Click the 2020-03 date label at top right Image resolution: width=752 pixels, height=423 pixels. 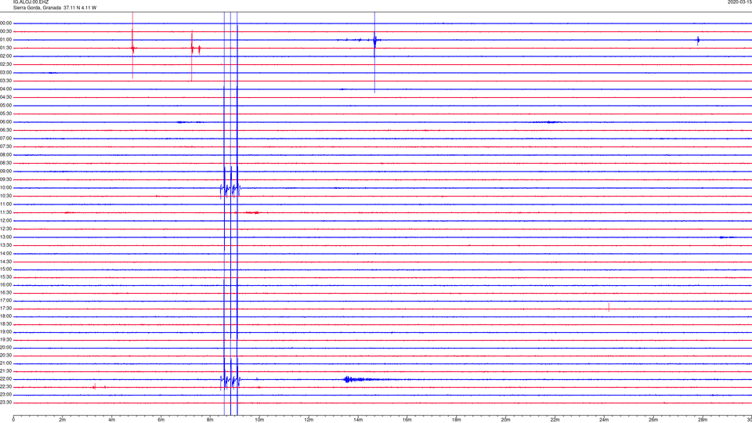tap(739, 2)
